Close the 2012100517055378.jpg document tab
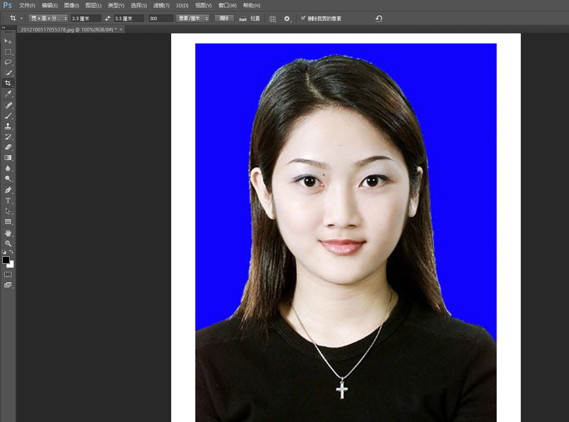The height and width of the screenshot is (422, 569). click(x=121, y=29)
